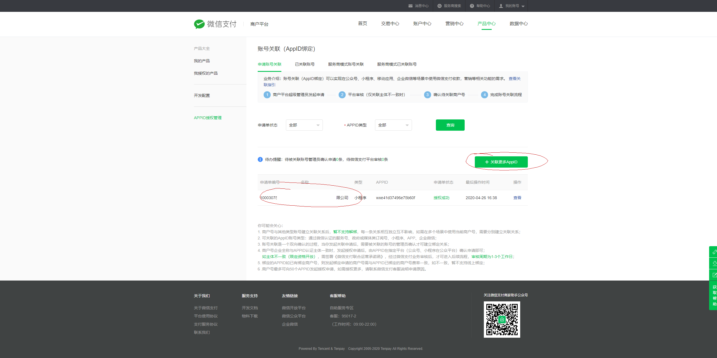Image resolution: width=717 pixels, height=358 pixels.
Task: Click the 商户平台 header text
Action: [x=259, y=24]
